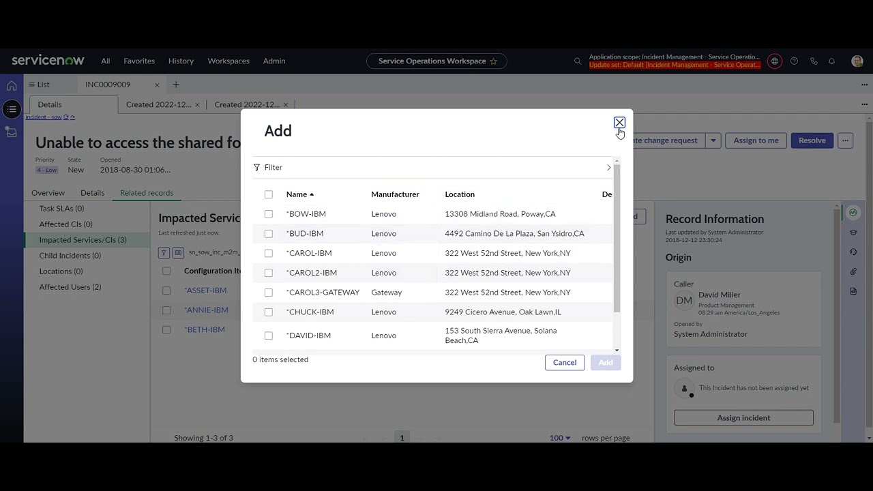This screenshot has height=491, width=873.
Task: Check the *BUD-IBM row checkbox
Action: pyautogui.click(x=269, y=234)
